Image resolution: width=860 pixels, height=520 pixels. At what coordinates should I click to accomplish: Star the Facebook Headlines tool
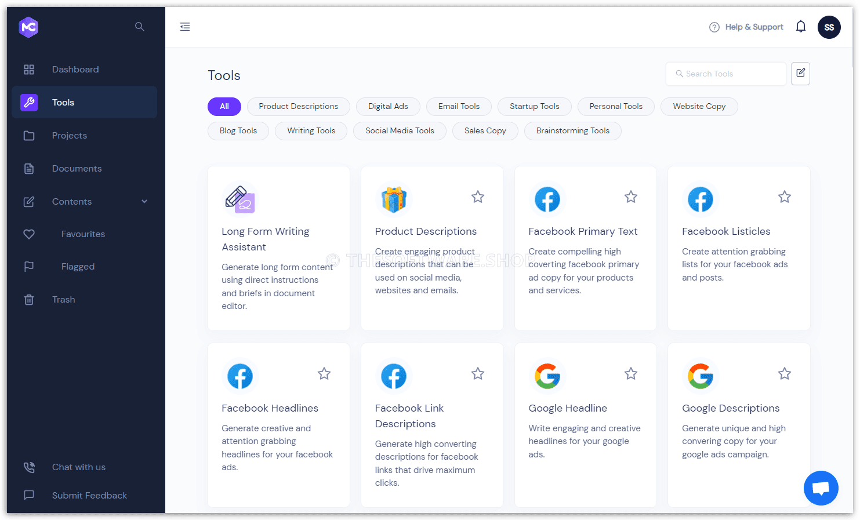pos(324,374)
